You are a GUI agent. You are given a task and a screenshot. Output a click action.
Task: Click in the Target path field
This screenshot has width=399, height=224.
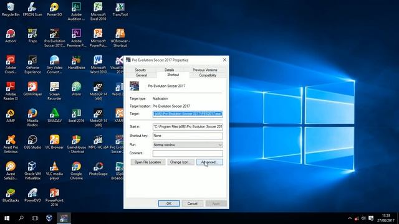coord(188,114)
